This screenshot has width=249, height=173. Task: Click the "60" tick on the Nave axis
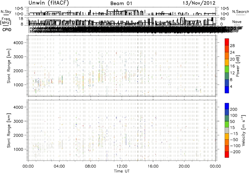tap(223, 19)
